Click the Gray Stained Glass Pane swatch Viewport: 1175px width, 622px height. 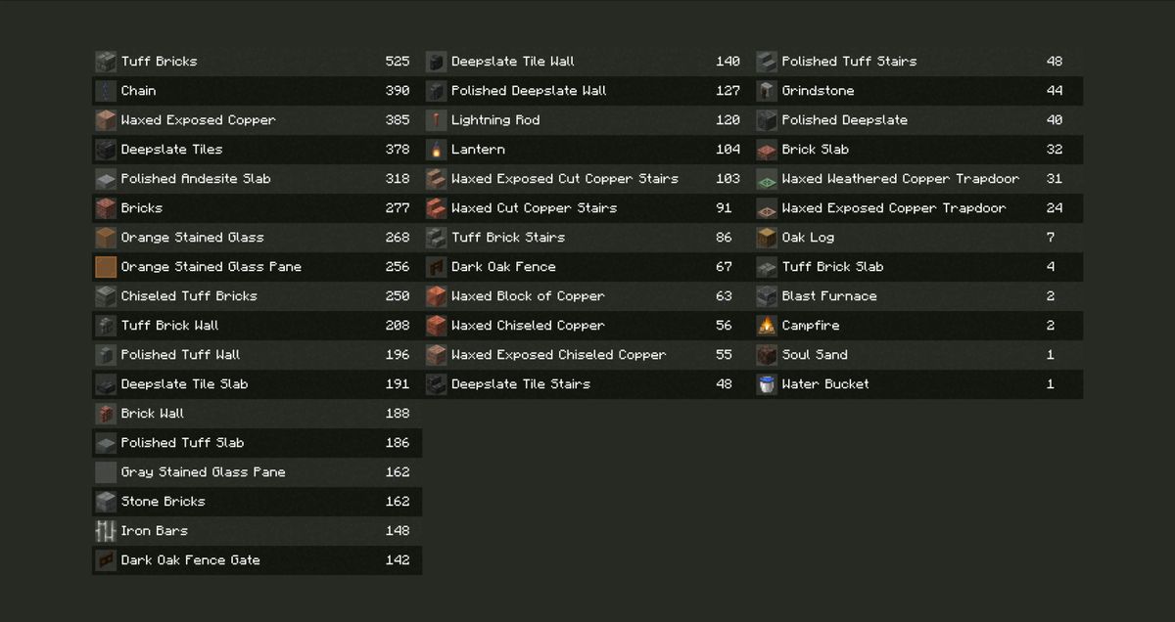pyautogui.click(x=106, y=472)
